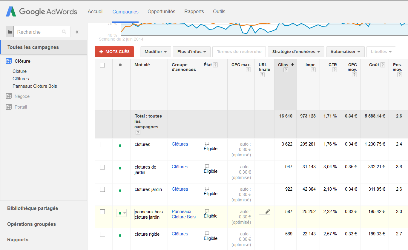The height and width of the screenshot is (250, 408).
Task: Go to the Accueil tab
Action: (x=96, y=12)
